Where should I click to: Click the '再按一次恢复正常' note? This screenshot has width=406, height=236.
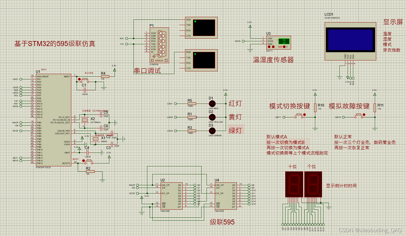click(x=352, y=147)
